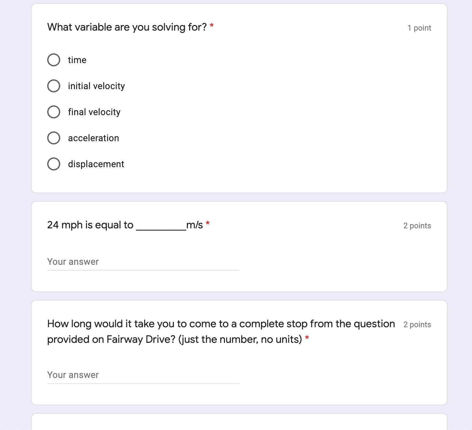Choose the "displacement" radio circle
The image size is (472, 430).
point(54,164)
